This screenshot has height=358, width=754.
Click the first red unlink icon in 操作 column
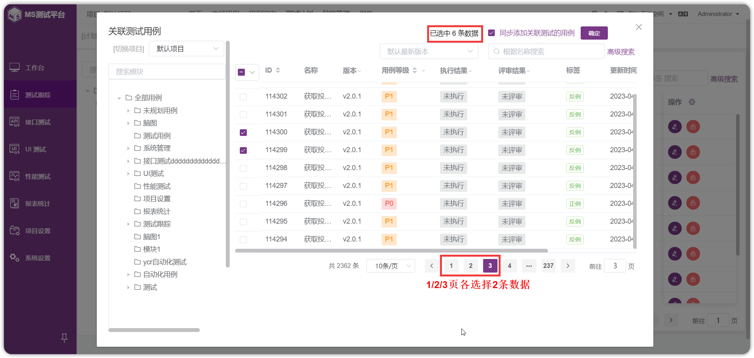(x=693, y=127)
